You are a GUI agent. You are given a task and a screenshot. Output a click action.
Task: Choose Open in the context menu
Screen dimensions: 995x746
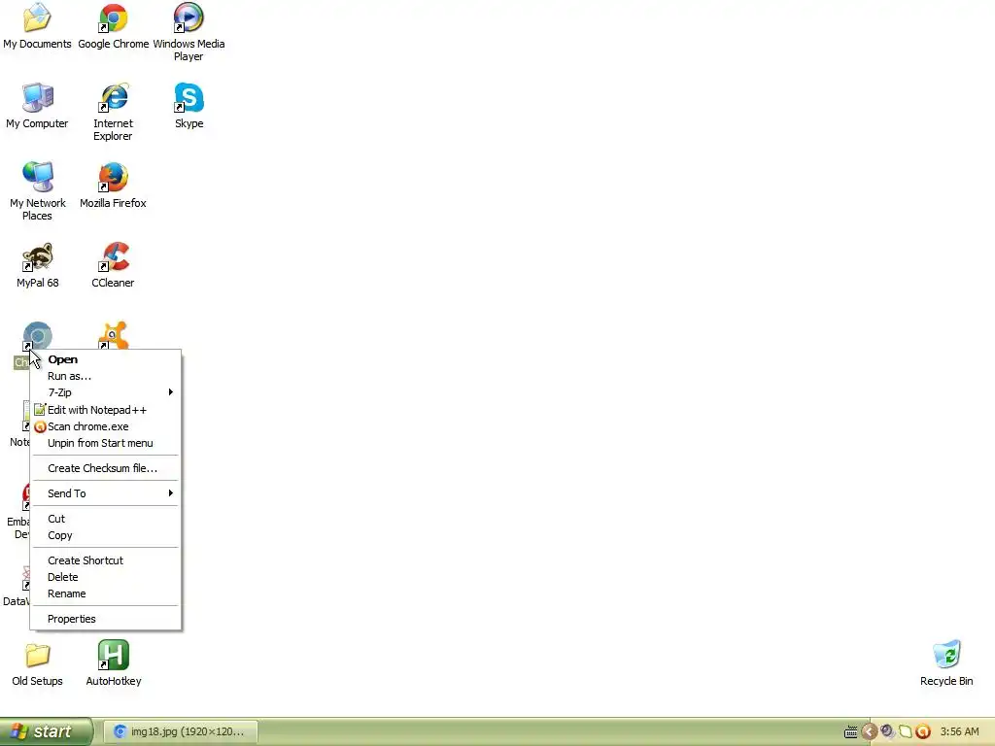pyautogui.click(x=105, y=359)
